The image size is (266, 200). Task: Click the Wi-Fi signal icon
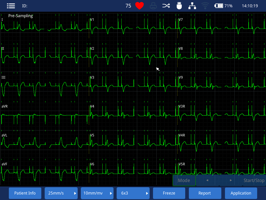[x=205, y=6]
